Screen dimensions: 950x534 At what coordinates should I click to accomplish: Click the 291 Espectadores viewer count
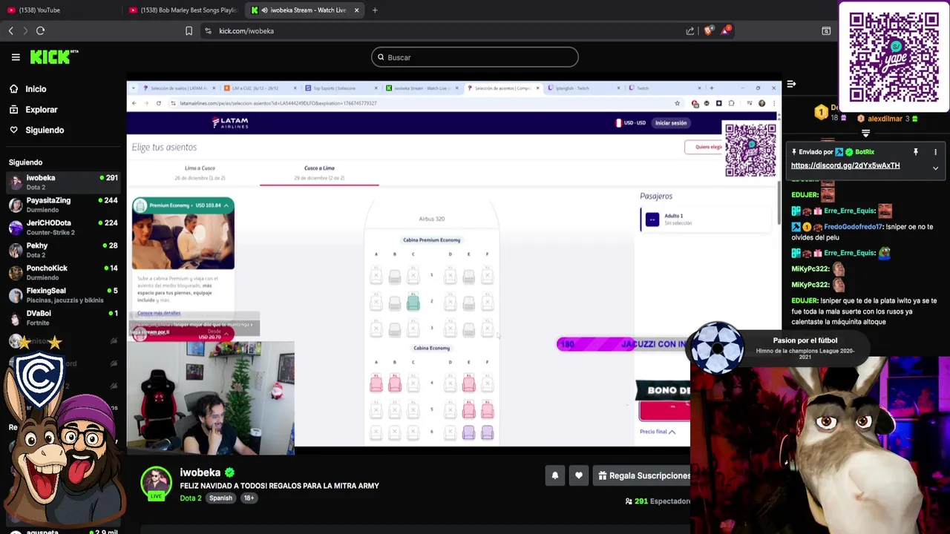658,501
